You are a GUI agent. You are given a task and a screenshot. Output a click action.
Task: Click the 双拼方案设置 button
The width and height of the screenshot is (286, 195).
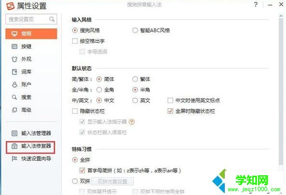tap(112, 182)
